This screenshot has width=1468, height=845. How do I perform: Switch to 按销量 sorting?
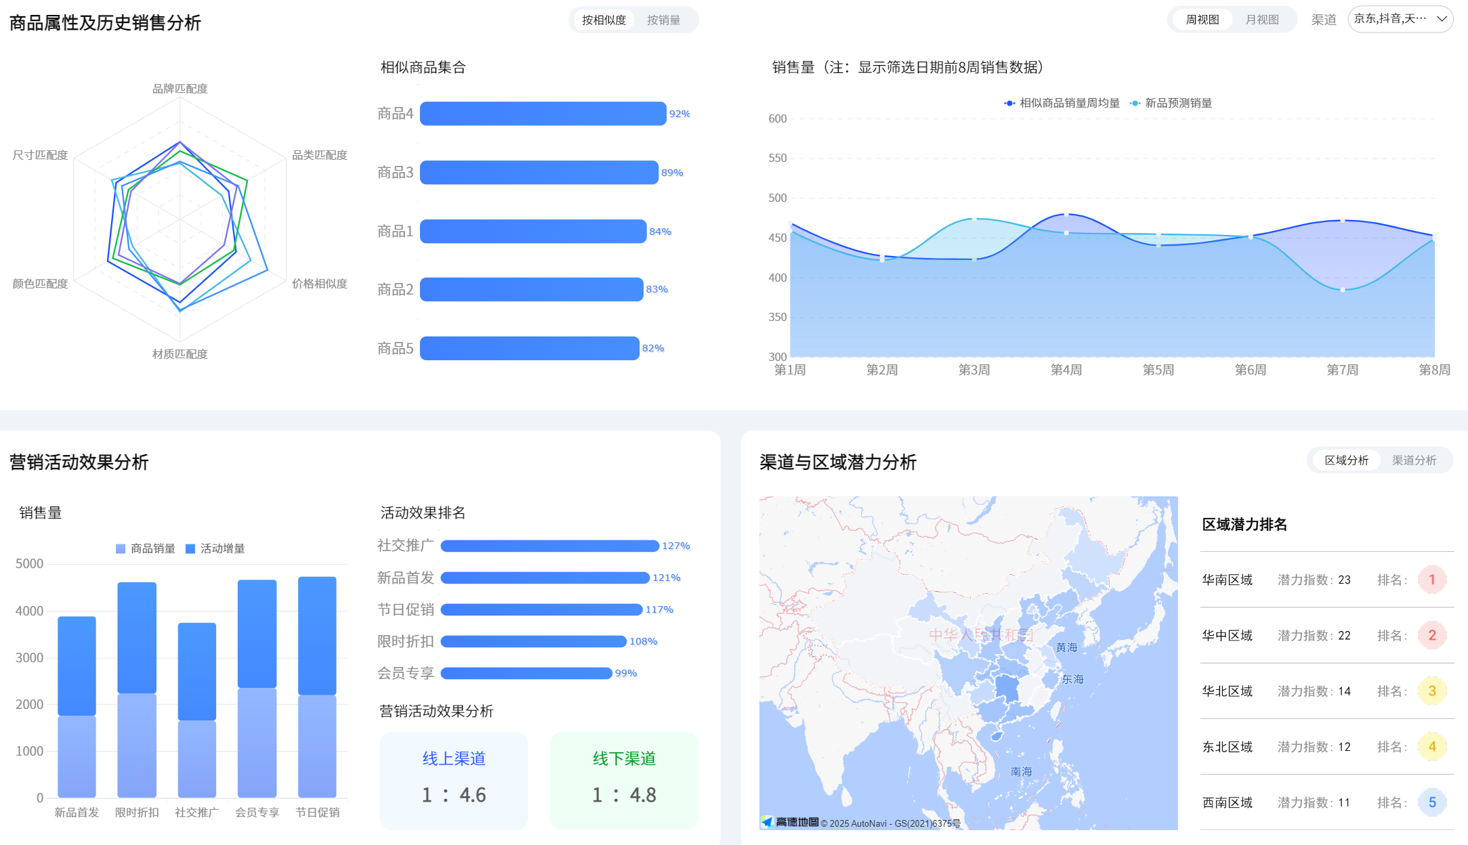663,20
